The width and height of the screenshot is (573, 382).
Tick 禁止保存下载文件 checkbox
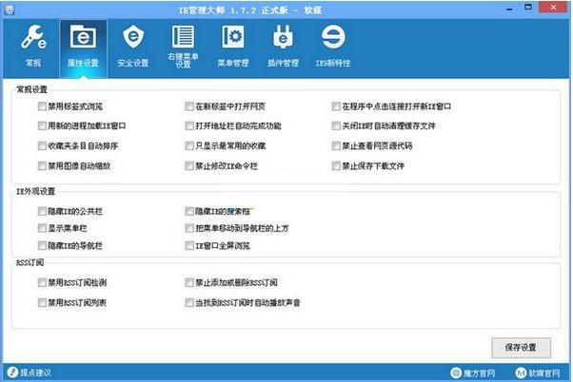[336, 166]
